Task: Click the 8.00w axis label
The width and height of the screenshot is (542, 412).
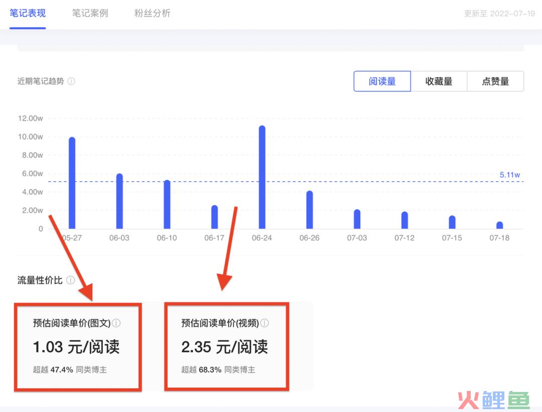Action: 33,155
